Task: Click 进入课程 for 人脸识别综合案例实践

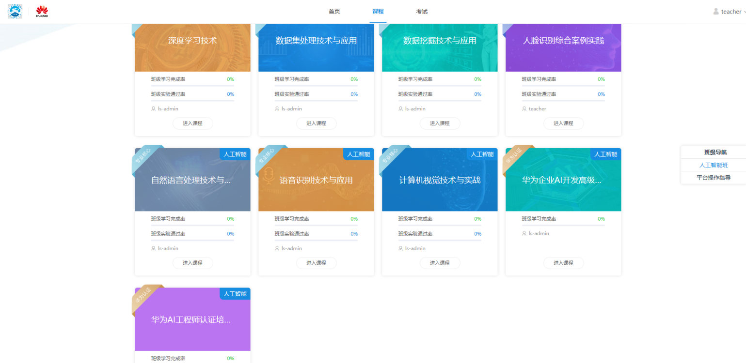Action: pos(563,123)
